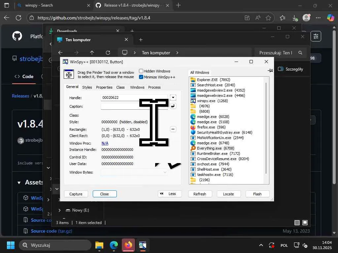The width and height of the screenshot is (338, 253).
Task: Switch Explorer to large thumbnails view icon
Action: click(305, 223)
